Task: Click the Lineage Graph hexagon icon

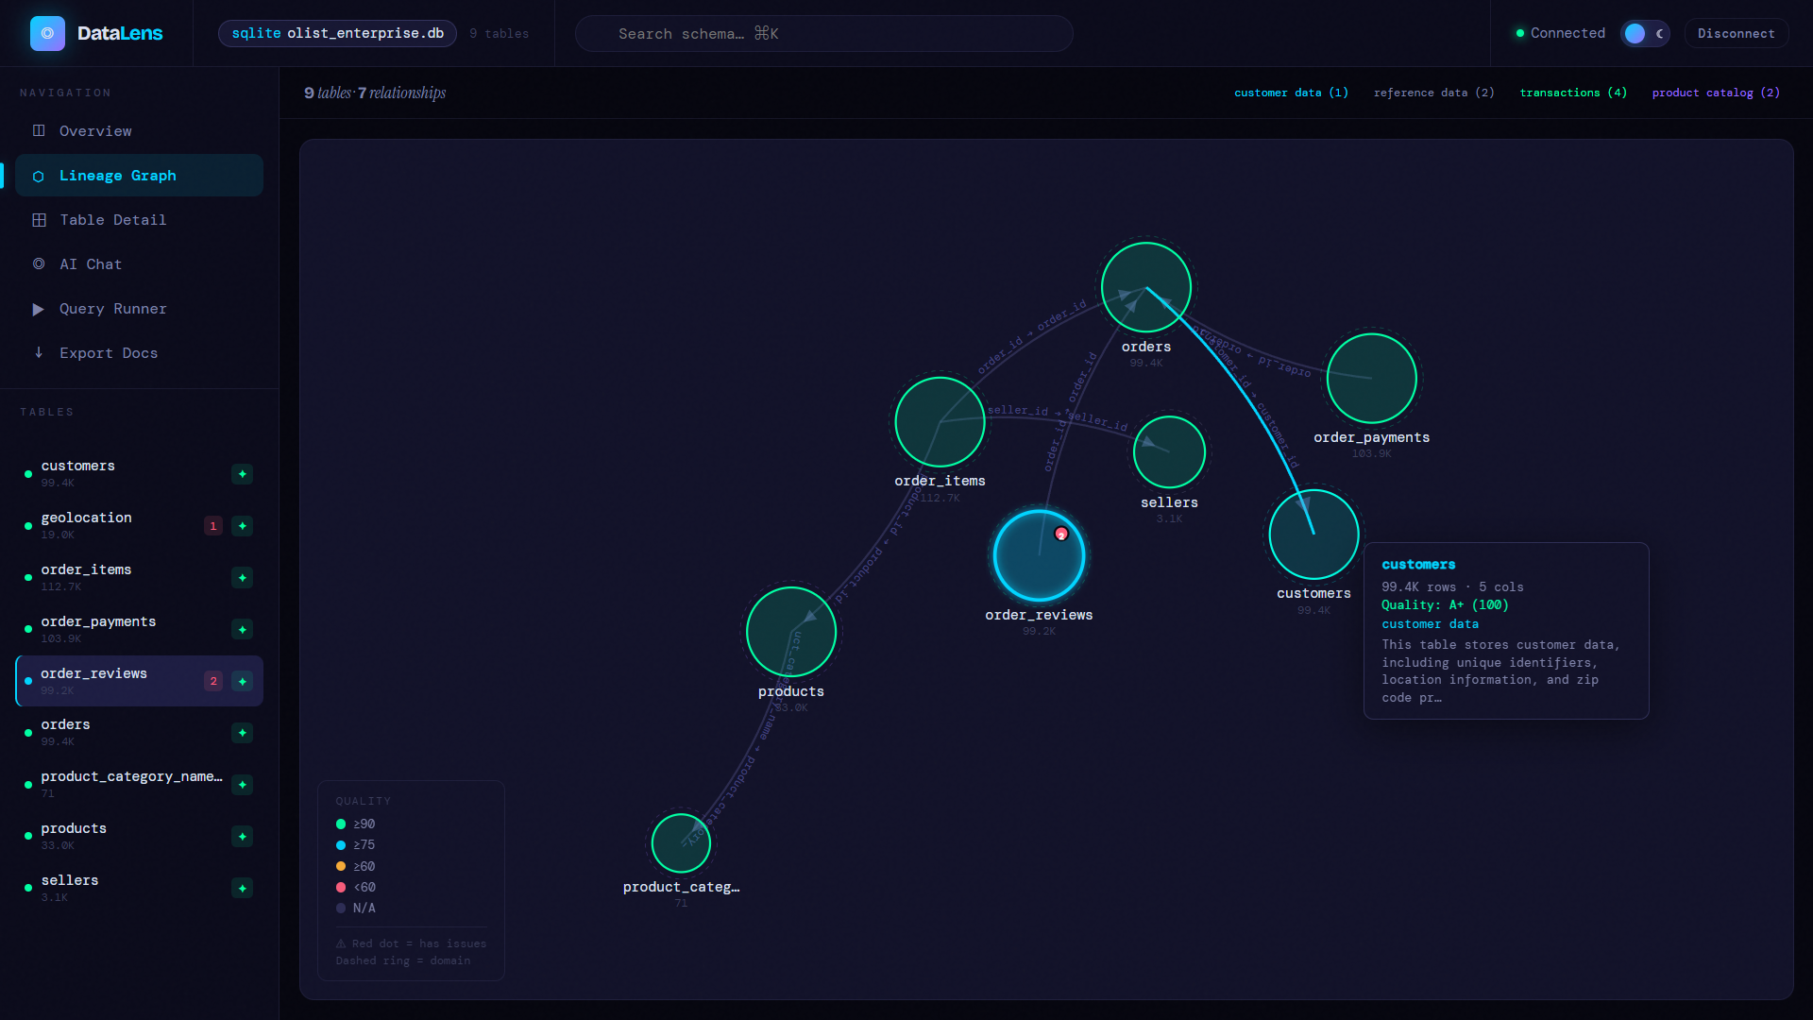Action: tap(39, 177)
